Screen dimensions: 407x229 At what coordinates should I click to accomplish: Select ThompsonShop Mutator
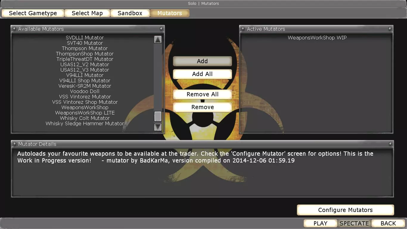pos(85,54)
